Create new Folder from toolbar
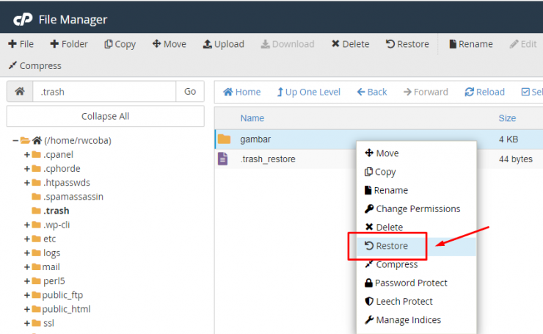The height and width of the screenshot is (334, 543). tap(69, 44)
